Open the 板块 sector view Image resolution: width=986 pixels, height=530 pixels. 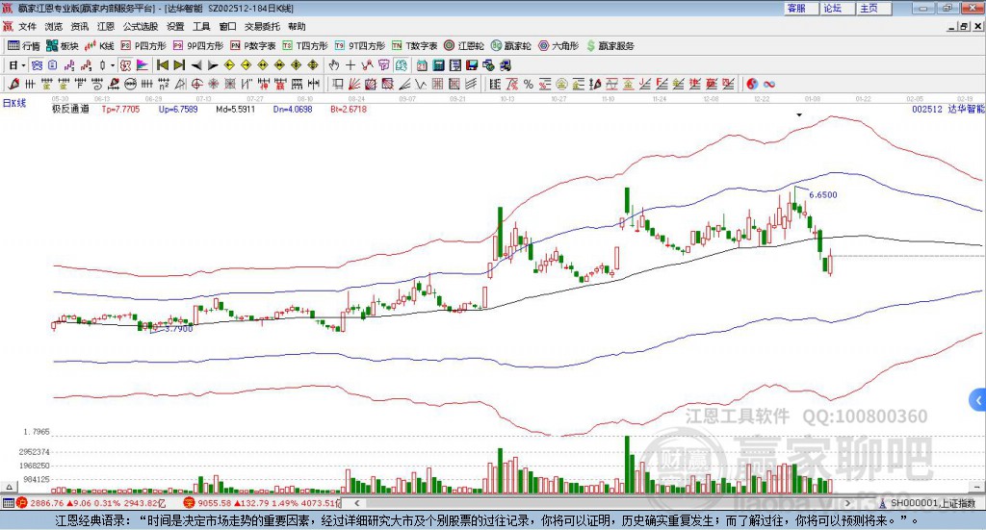[62, 46]
